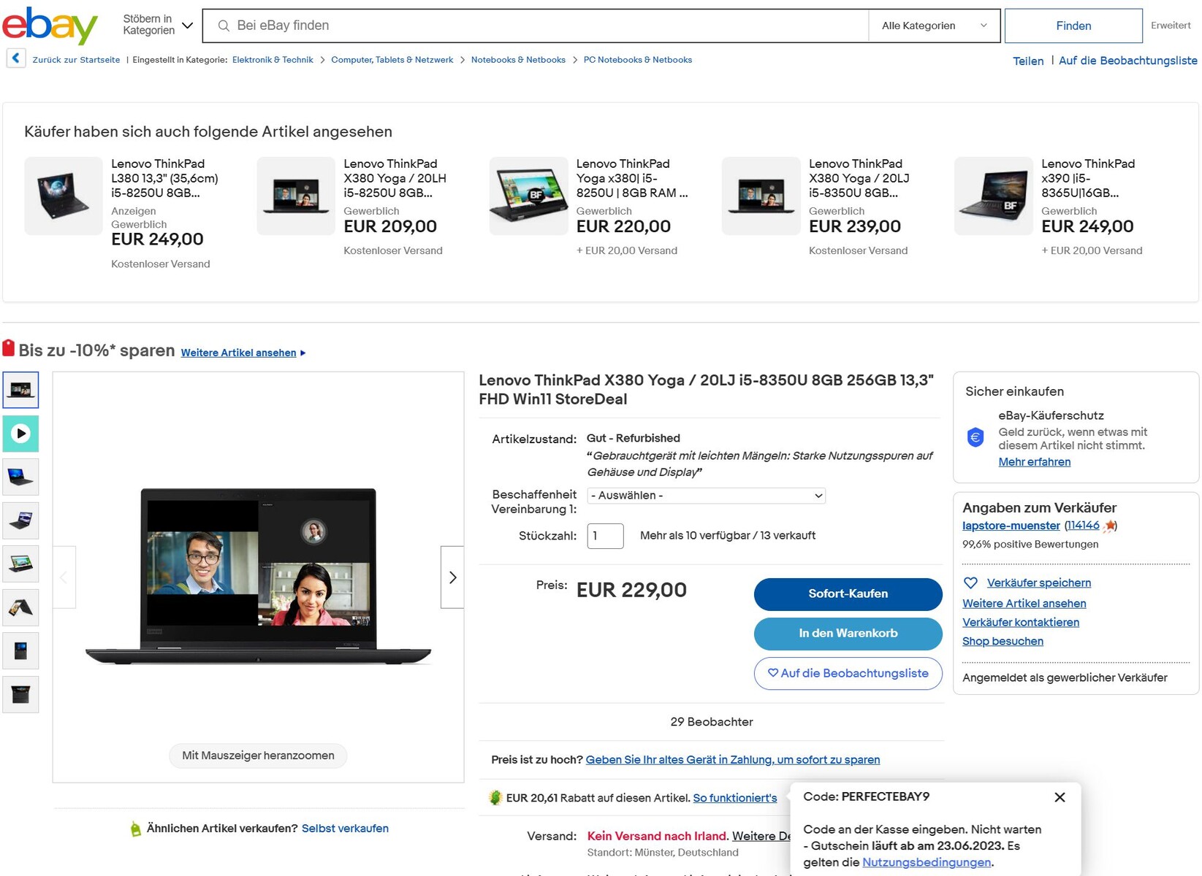Go to Zurück zur Startseite link

[76, 60]
